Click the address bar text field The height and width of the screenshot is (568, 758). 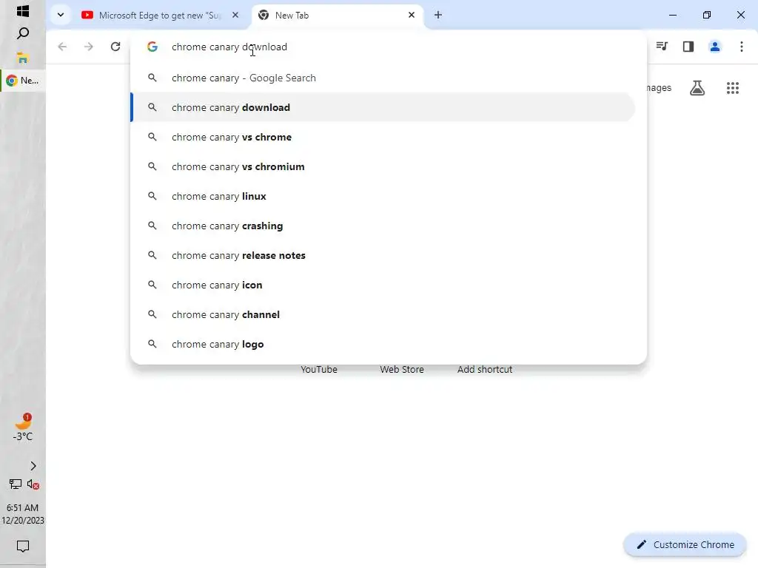(400, 47)
